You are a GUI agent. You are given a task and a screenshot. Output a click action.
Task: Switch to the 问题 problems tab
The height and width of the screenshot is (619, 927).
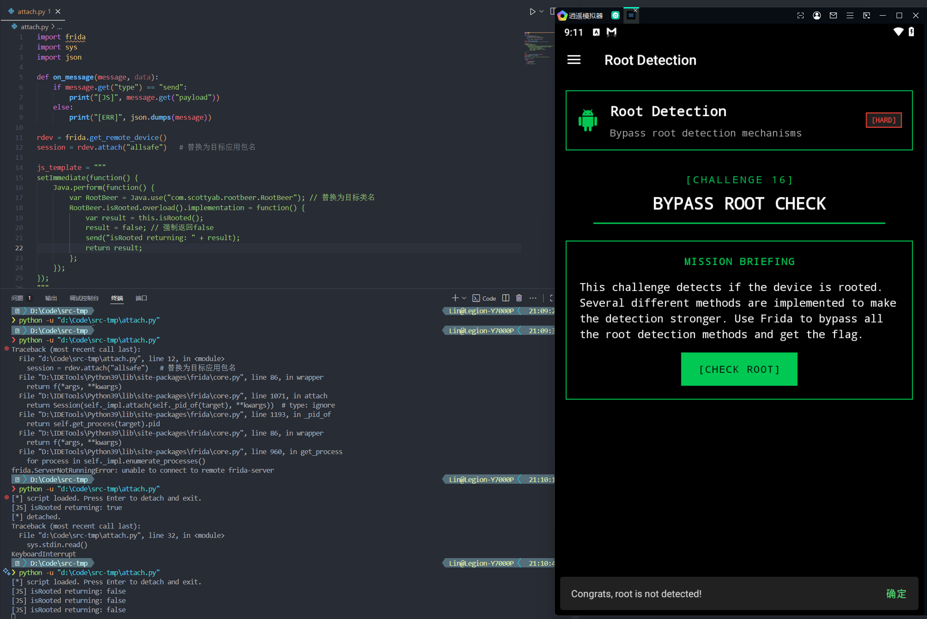pos(17,298)
